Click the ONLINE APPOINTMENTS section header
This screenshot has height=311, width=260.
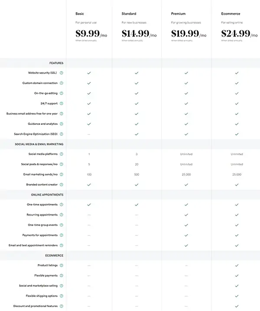pyautogui.click(x=47, y=195)
